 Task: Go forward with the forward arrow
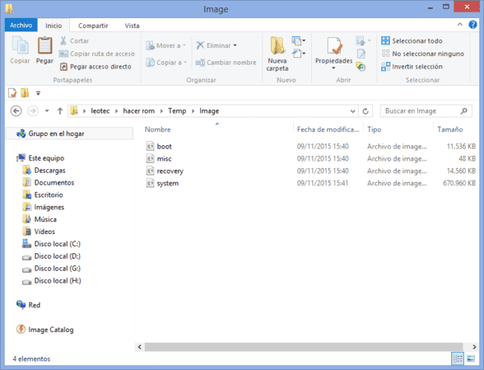click(33, 110)
